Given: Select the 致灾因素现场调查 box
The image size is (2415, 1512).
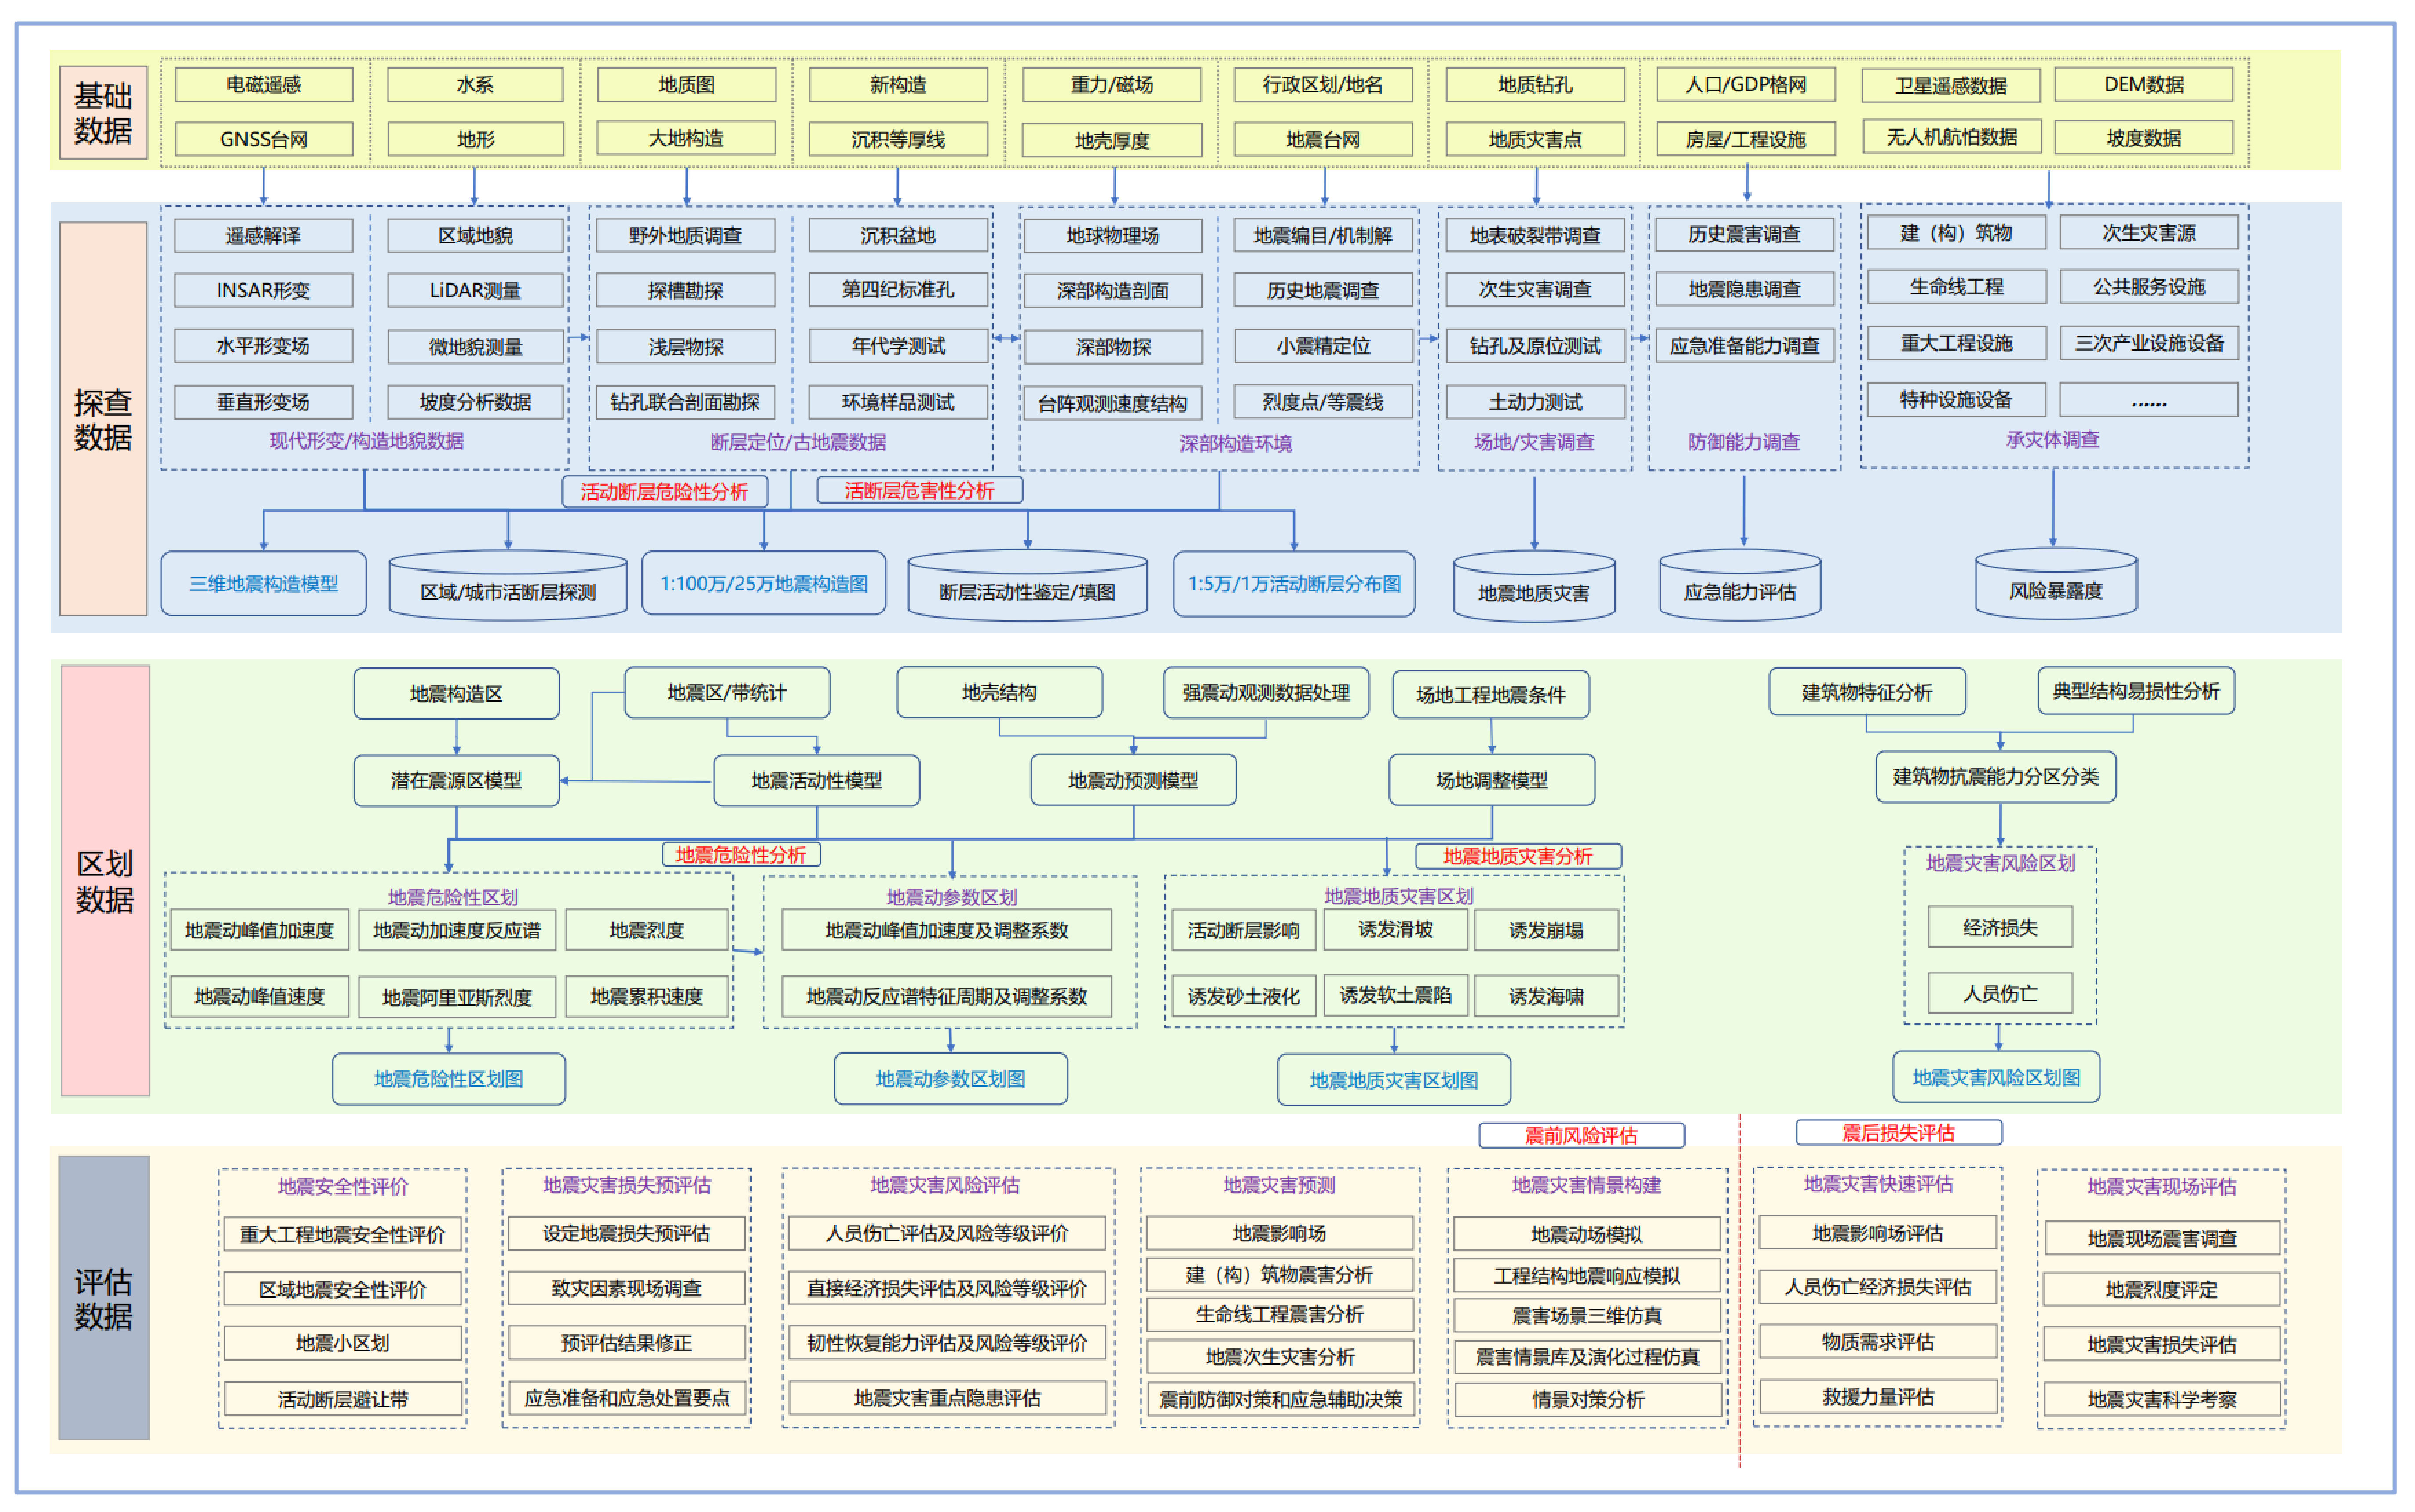Looking at the screenshot, I should coord(627,1288).
